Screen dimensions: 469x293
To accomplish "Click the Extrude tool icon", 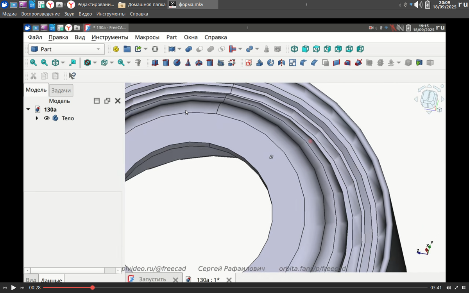I will pyautogui.click(x=260, y=63).
